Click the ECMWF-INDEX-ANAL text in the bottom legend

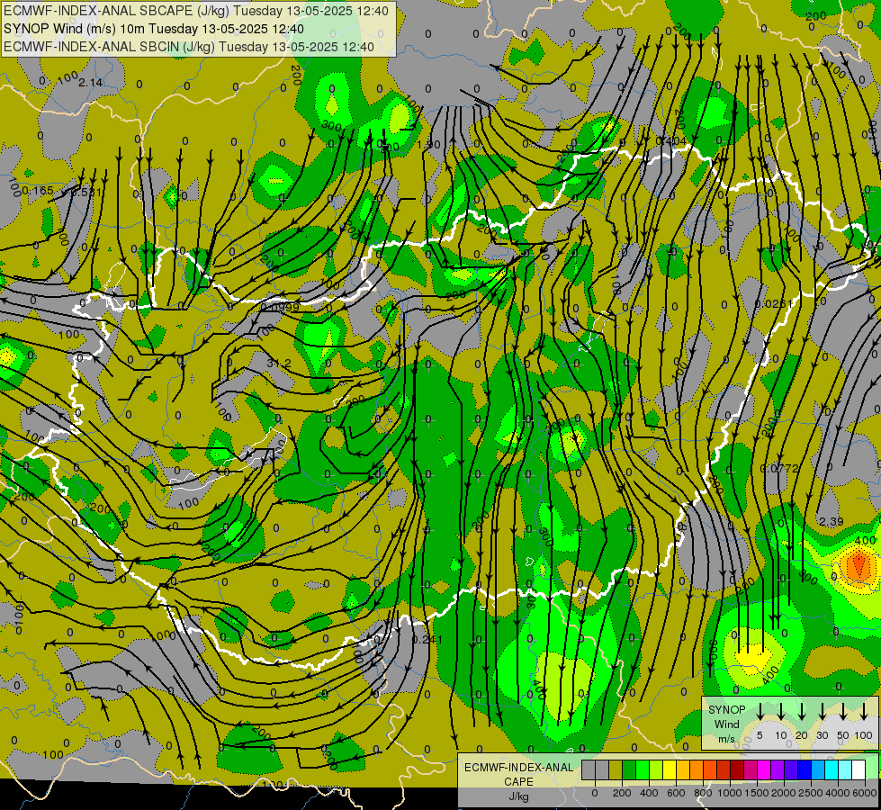tap(518, 768)
